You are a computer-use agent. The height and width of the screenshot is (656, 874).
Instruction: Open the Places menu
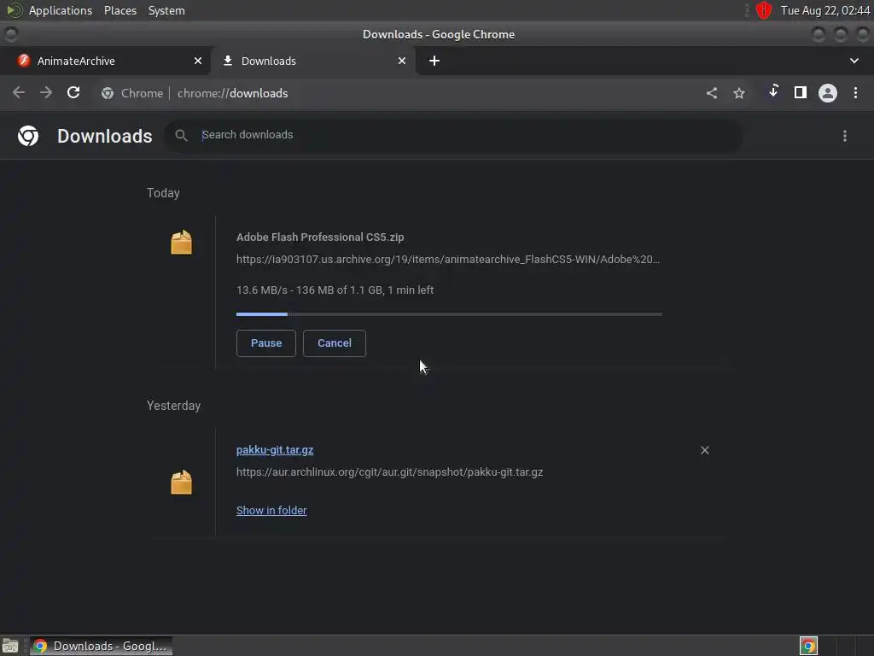120,10
